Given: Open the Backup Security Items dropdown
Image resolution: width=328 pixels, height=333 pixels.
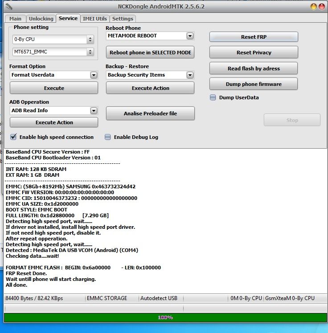Looking at the screenshot, I should point(190,75).
